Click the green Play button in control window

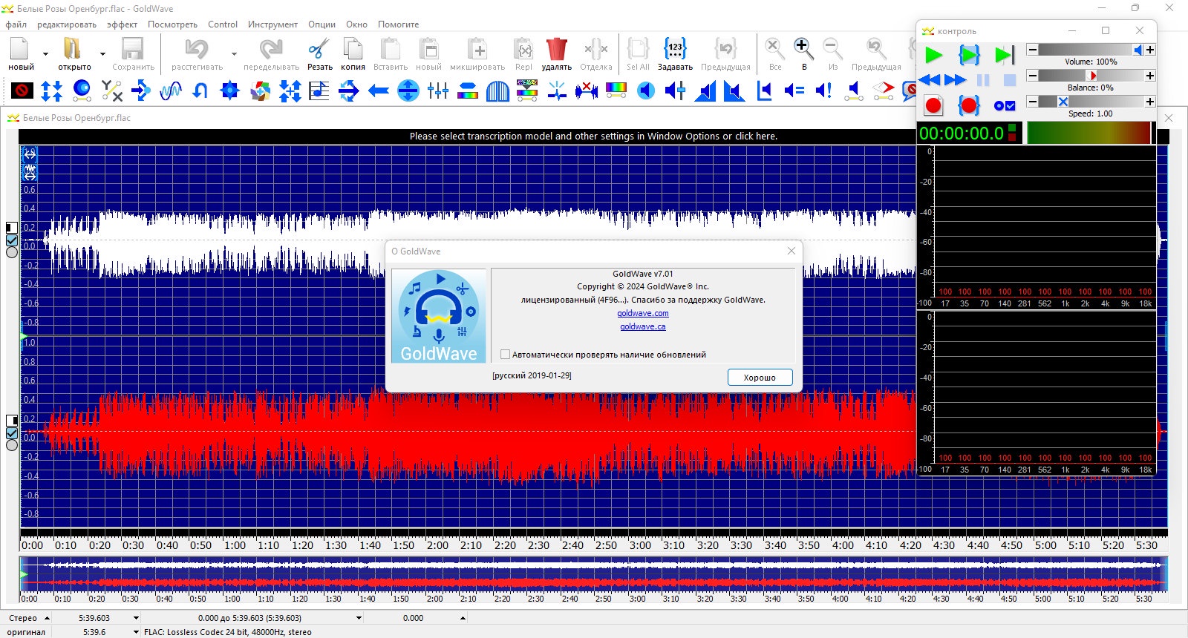(x=933, y=55)
